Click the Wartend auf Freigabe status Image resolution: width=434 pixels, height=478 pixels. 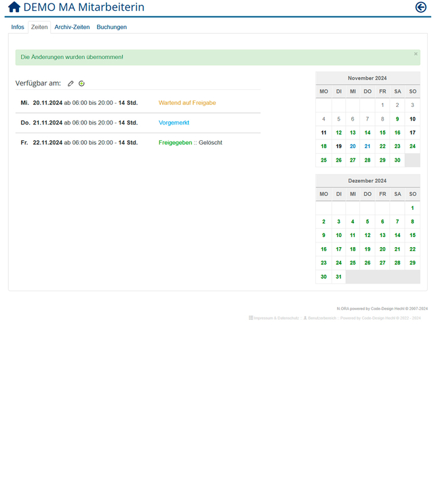point(187,103)
